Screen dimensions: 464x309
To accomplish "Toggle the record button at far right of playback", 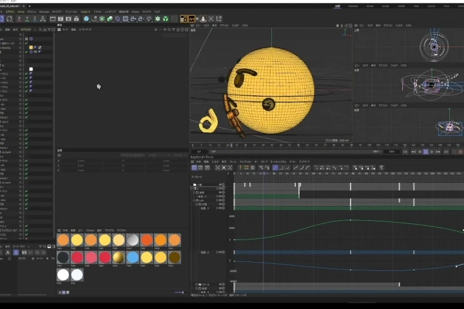I will tap(460, 152).
